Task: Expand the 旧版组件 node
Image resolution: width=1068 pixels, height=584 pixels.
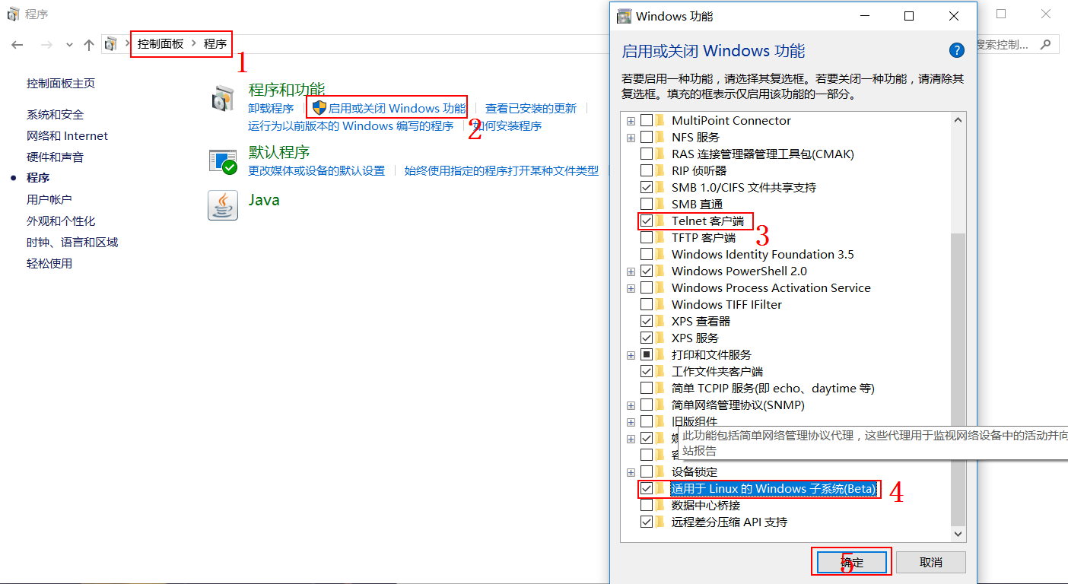Action: click(x=631, y=422)
